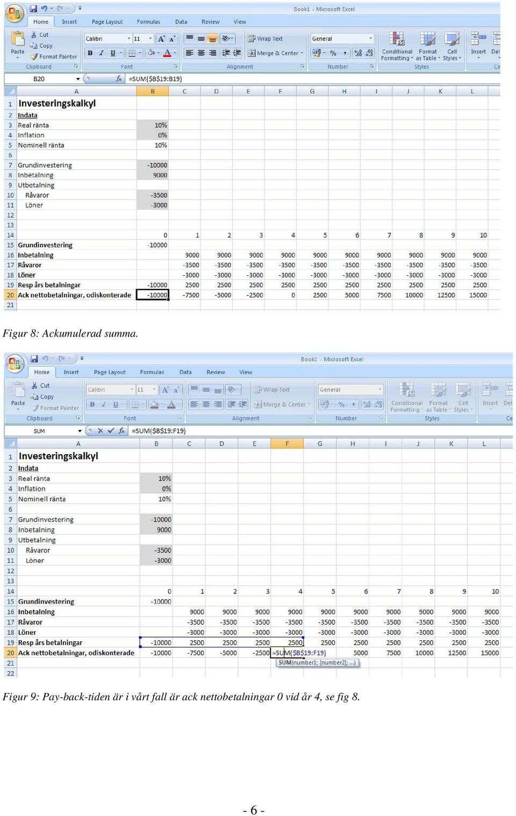Click Decrease Indent in the Figur 8 window

[x=226, y=53]
